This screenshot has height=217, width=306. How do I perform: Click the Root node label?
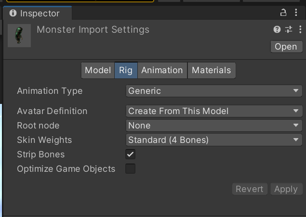pyautogui.click(x=38, y=126)
